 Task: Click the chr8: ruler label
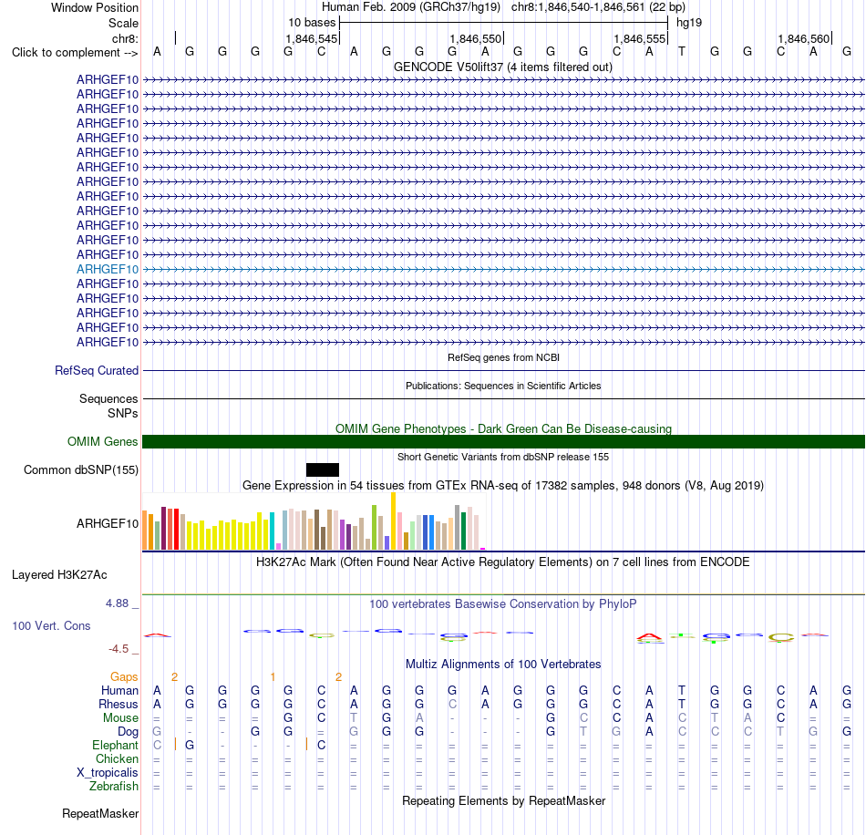(125, 38)
